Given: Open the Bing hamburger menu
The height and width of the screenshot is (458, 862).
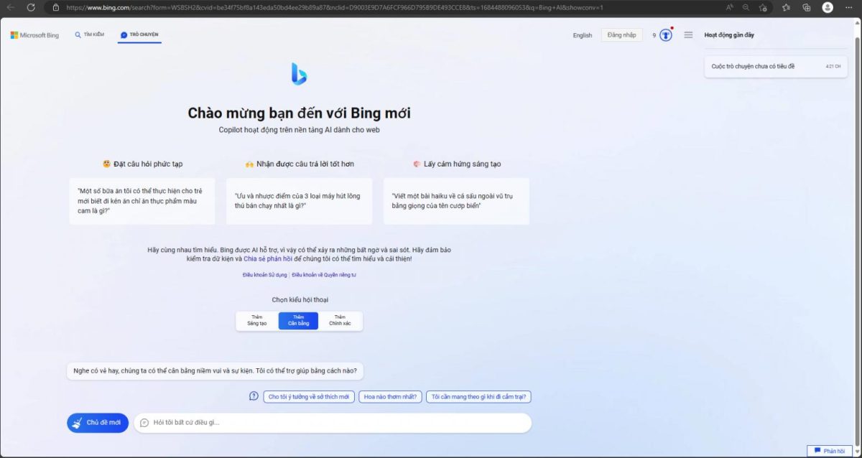Looking at the screenshot, I should click(x=688, y=35).
